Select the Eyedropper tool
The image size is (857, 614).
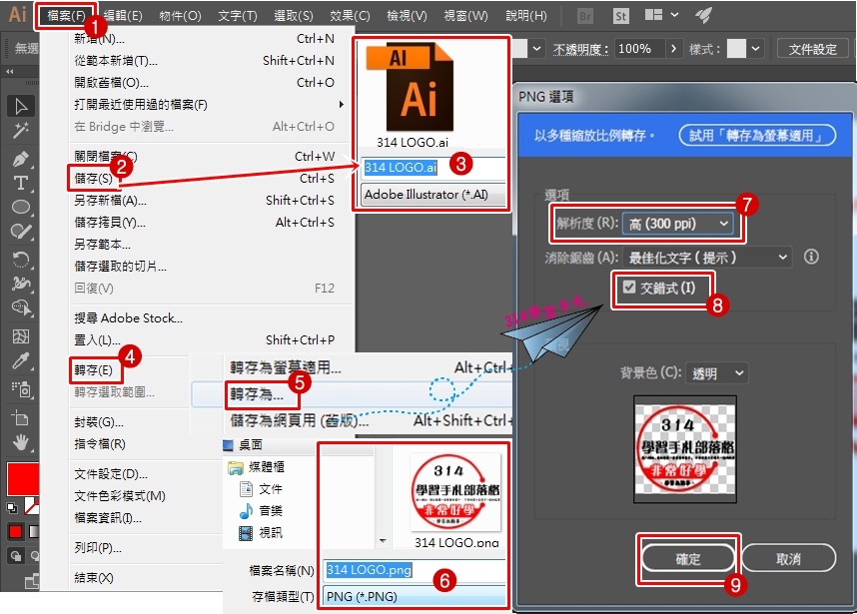[x=21, y=361]
